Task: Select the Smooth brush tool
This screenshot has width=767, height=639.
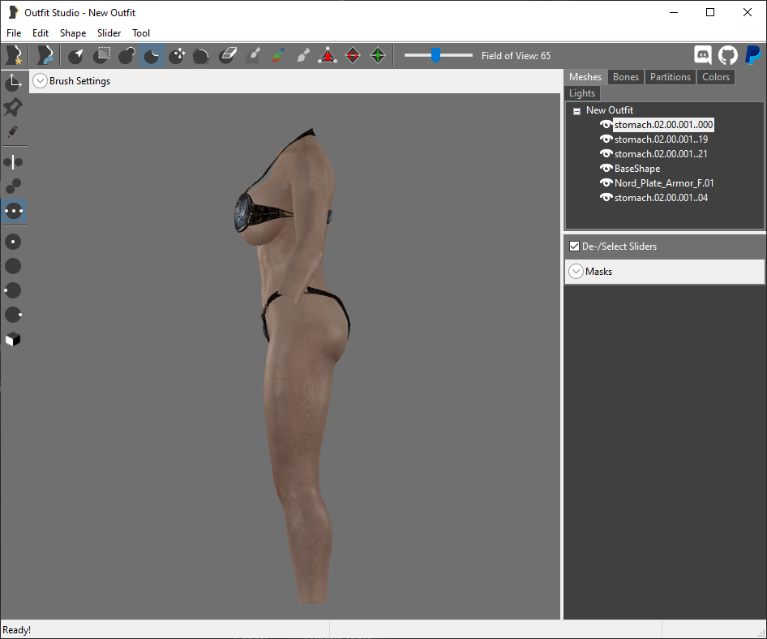Action: point(202,56)
